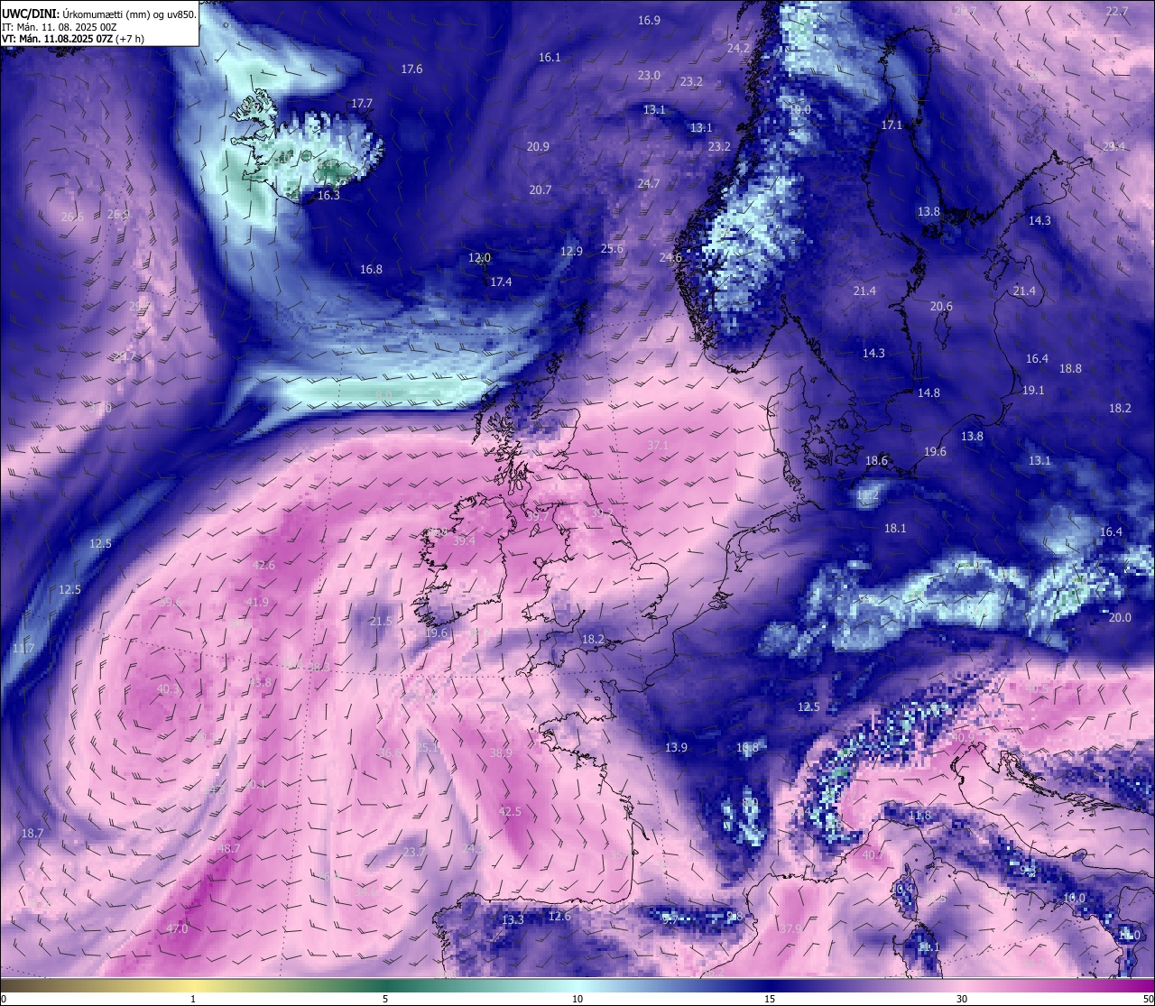Click the 17.6 value north of Iceland

tap(411, 69)
